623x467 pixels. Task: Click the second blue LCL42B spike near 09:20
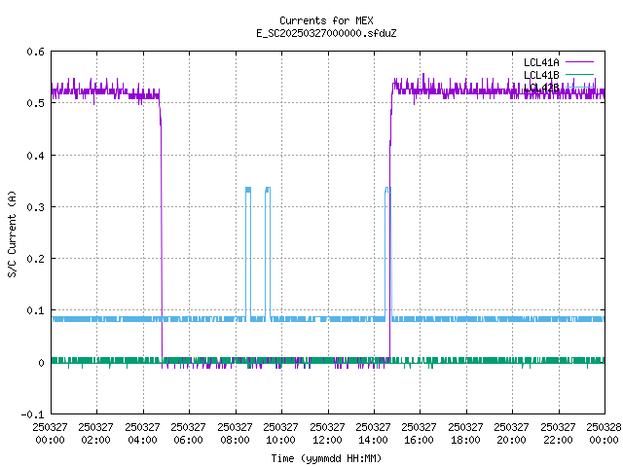click(x=268, y=254)
